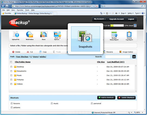Click the Favorites star icon
The height and width of the screenshot is (115, 147).
click(x=3, y=13)
